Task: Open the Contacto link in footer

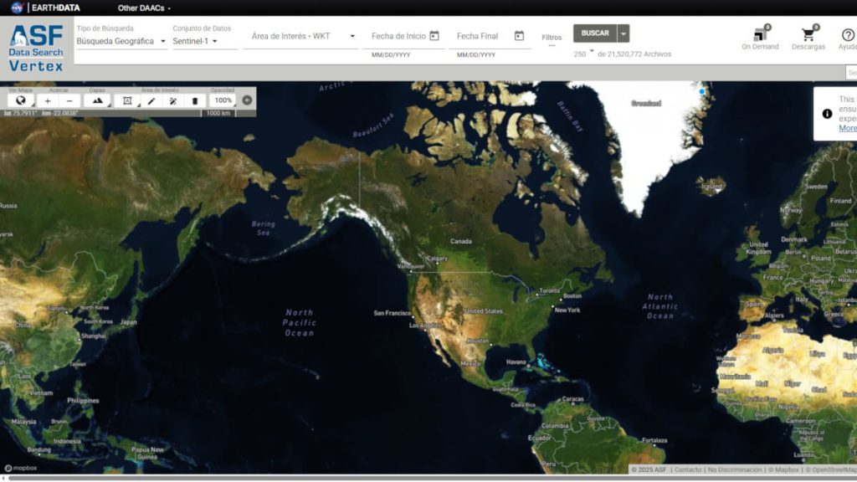Action: (x=688, y=469)
